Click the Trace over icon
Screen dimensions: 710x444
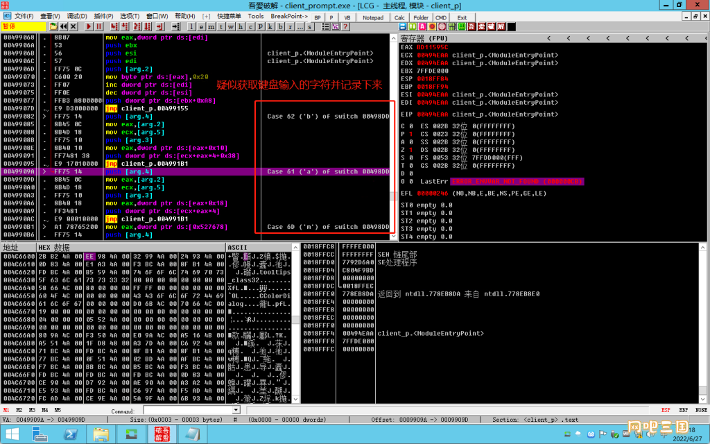pyautogui.click(x=147, y=27)
